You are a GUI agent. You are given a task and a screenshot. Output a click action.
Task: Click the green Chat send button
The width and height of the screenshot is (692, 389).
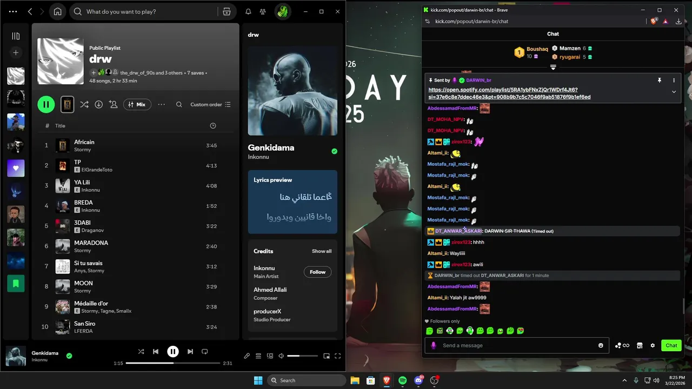(x=671, y=345)
